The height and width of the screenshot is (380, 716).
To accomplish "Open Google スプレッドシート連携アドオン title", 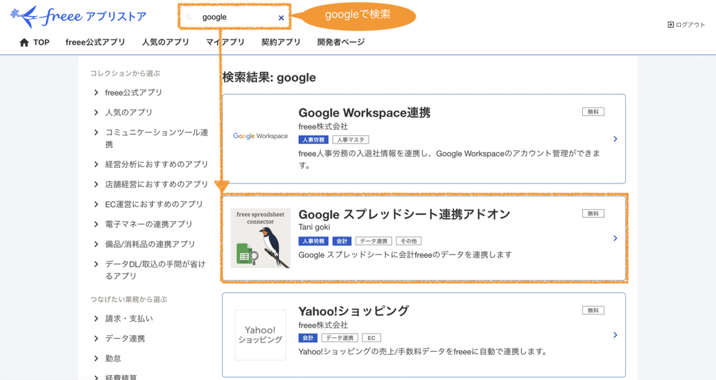I will [405, 214].
